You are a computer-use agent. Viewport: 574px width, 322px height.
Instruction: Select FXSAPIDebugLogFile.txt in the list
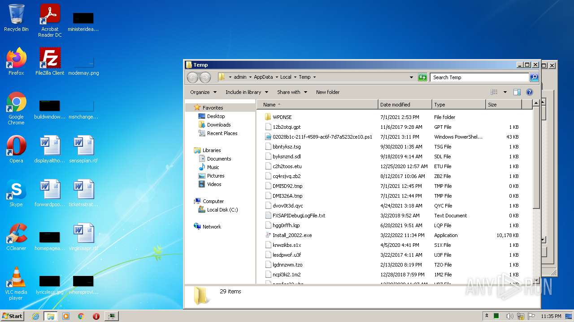click(x=299, y=216)
